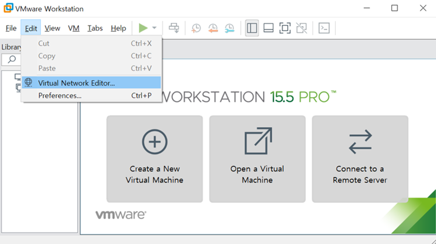The height and width of the screenshot is (244, 436).
Task: Open the View menu
Action: 52,28
